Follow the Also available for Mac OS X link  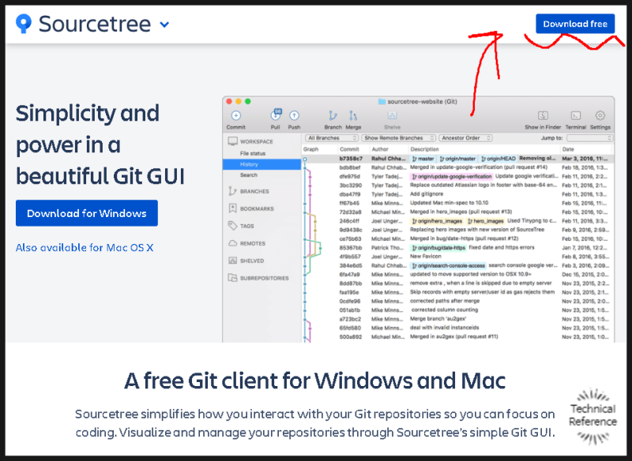click(84, 247)
